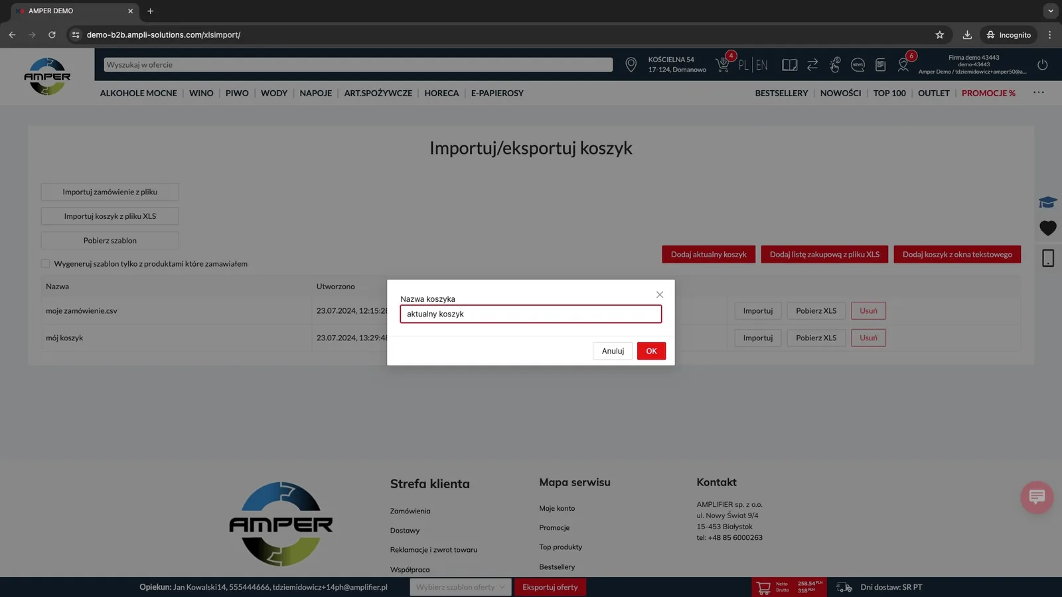Click Eksportuj oferty button
The image size is (1062, 597).
pyautogui.click(x=550, y=587)
